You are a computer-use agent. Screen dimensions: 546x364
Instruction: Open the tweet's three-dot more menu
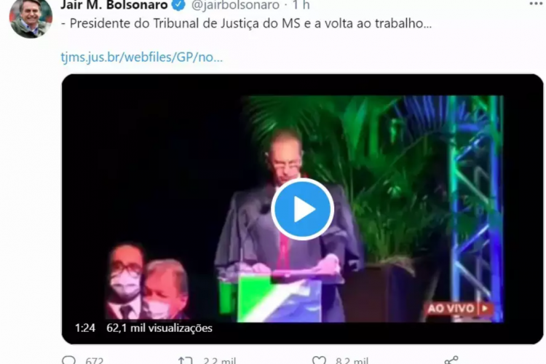(537, 4)
